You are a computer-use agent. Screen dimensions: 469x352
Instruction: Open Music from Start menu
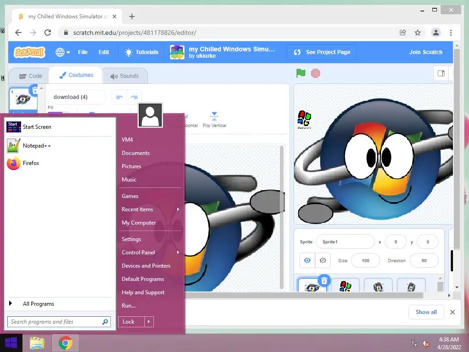click(129, 180)
